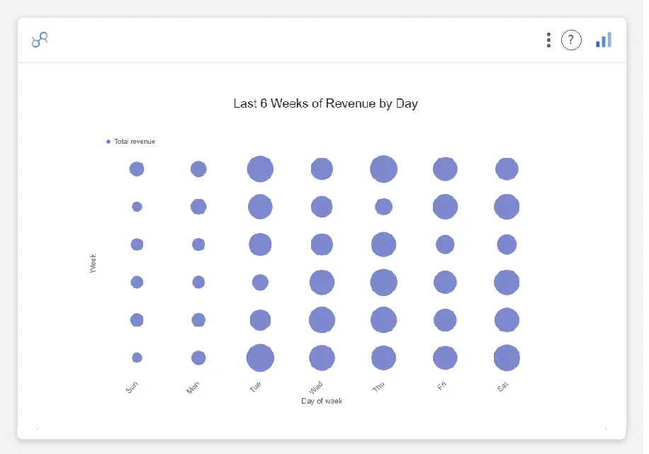Image resolution: width=649 pixels, height=454 pixels.
Task: Select the top row Monday bubble
Action: click(198, 169)
